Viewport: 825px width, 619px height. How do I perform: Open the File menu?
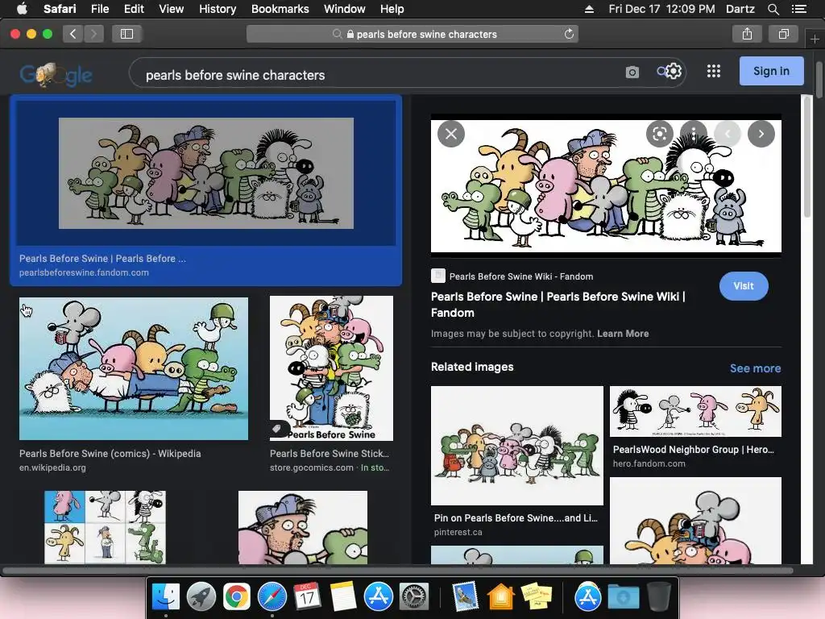coord(99,9)
